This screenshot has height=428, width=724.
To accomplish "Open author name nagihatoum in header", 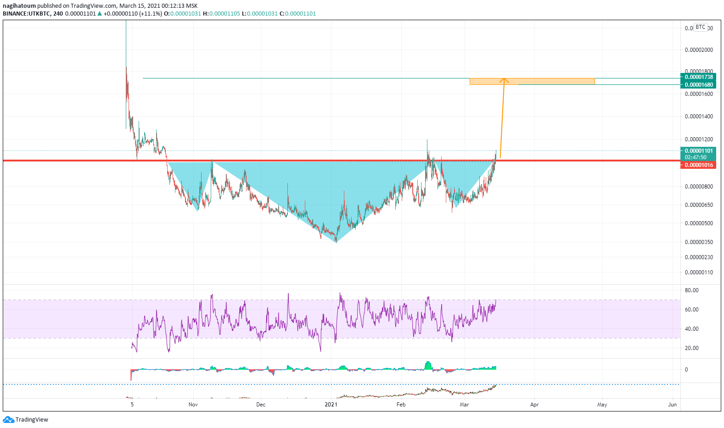I will tap(19, 6).
